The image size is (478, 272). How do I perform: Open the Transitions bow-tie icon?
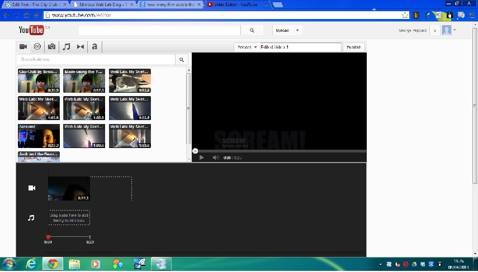[x=81, y=47]
